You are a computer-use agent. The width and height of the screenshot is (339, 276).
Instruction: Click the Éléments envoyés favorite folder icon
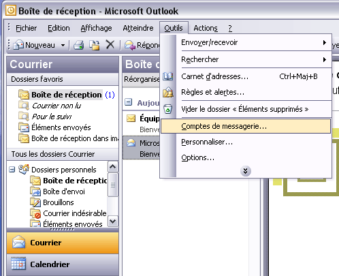(24, 127)
